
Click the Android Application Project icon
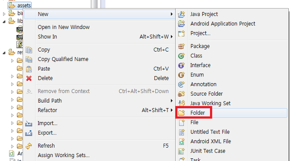point(181,24)
